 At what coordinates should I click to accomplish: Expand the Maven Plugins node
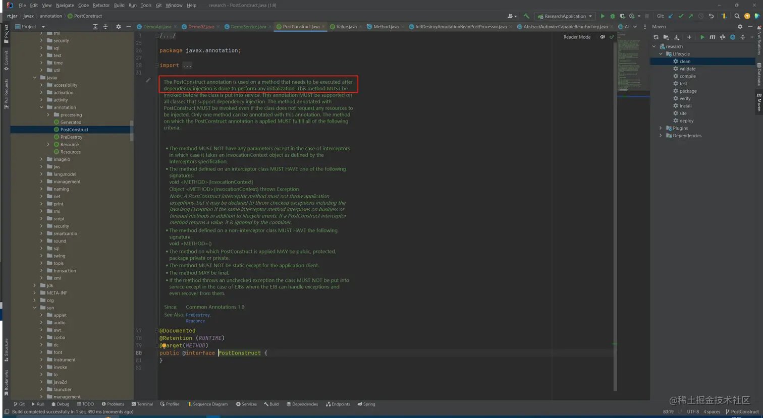661,128
